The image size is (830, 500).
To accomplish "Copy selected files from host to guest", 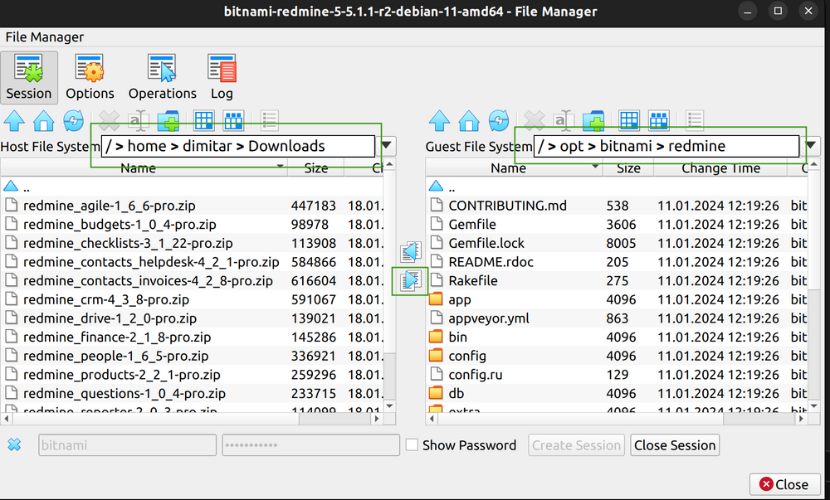I will click(x=410, y=281).
